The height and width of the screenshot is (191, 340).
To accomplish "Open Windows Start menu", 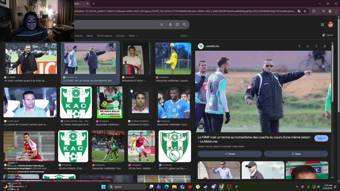I will (103, 187).
